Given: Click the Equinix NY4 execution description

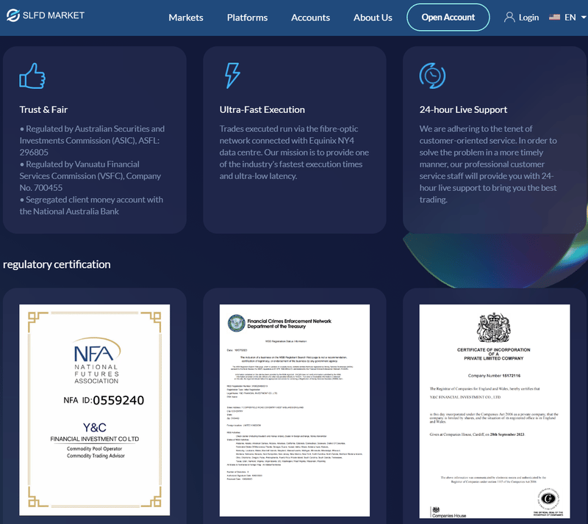Looking at the screenshot, I should coord(295,153).
